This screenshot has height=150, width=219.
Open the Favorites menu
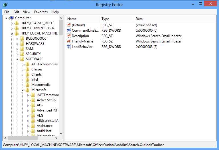click(41, 12)
